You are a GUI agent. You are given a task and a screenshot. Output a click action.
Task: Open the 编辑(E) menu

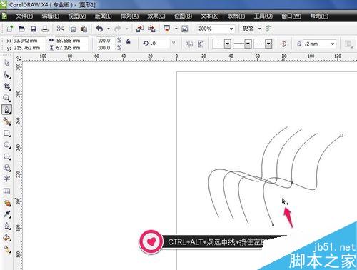pos(51,16)
